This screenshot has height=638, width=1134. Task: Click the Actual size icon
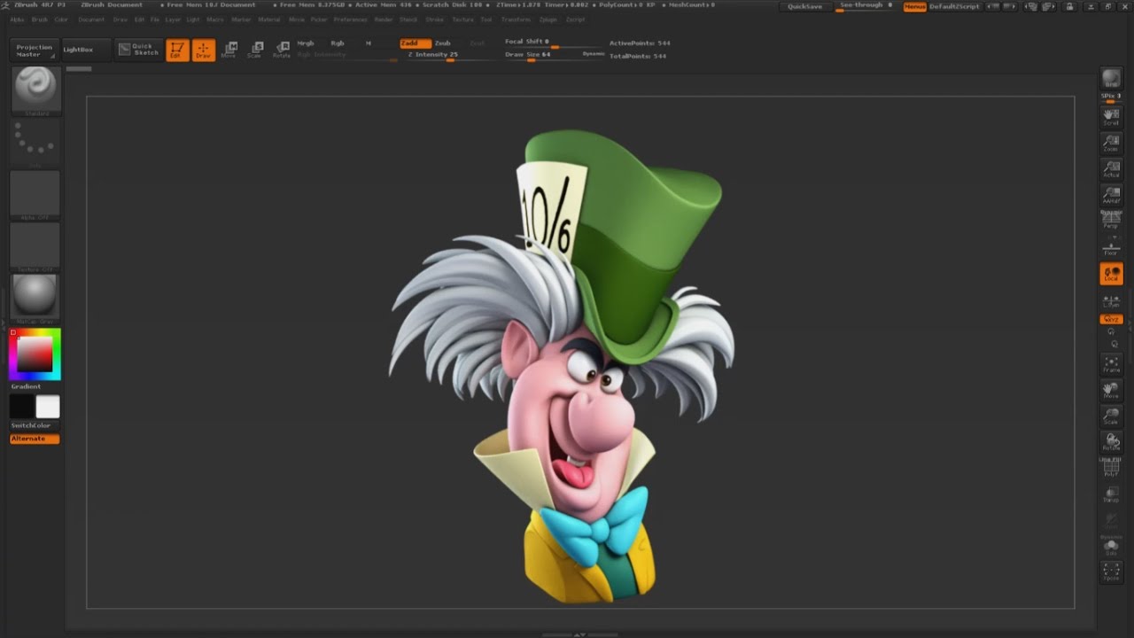tap(1111, 168)
